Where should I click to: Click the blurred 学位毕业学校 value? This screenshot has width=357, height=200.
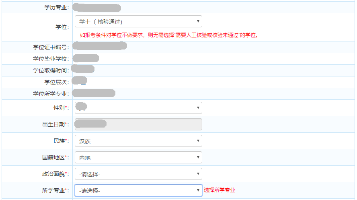tap(86, 58)
